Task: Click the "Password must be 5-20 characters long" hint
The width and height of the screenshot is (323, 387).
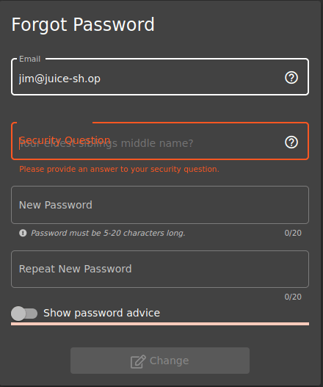Action: click(108, 233)
